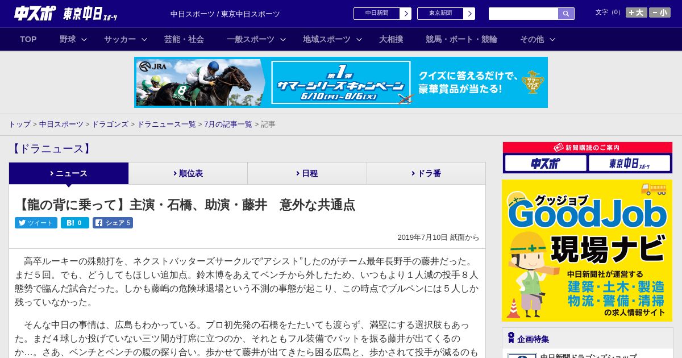This screenshot has width=682, height=358.
Task: Decrease text size with the −小 button
Action: (x=660, y=13)
